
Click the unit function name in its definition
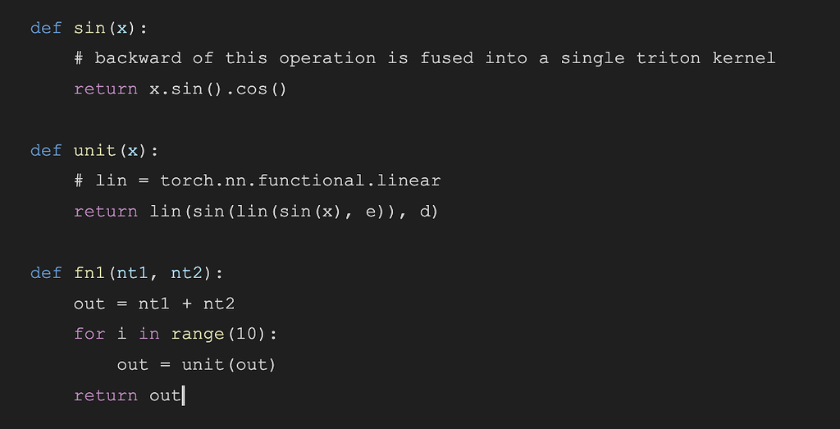(95, 150)
